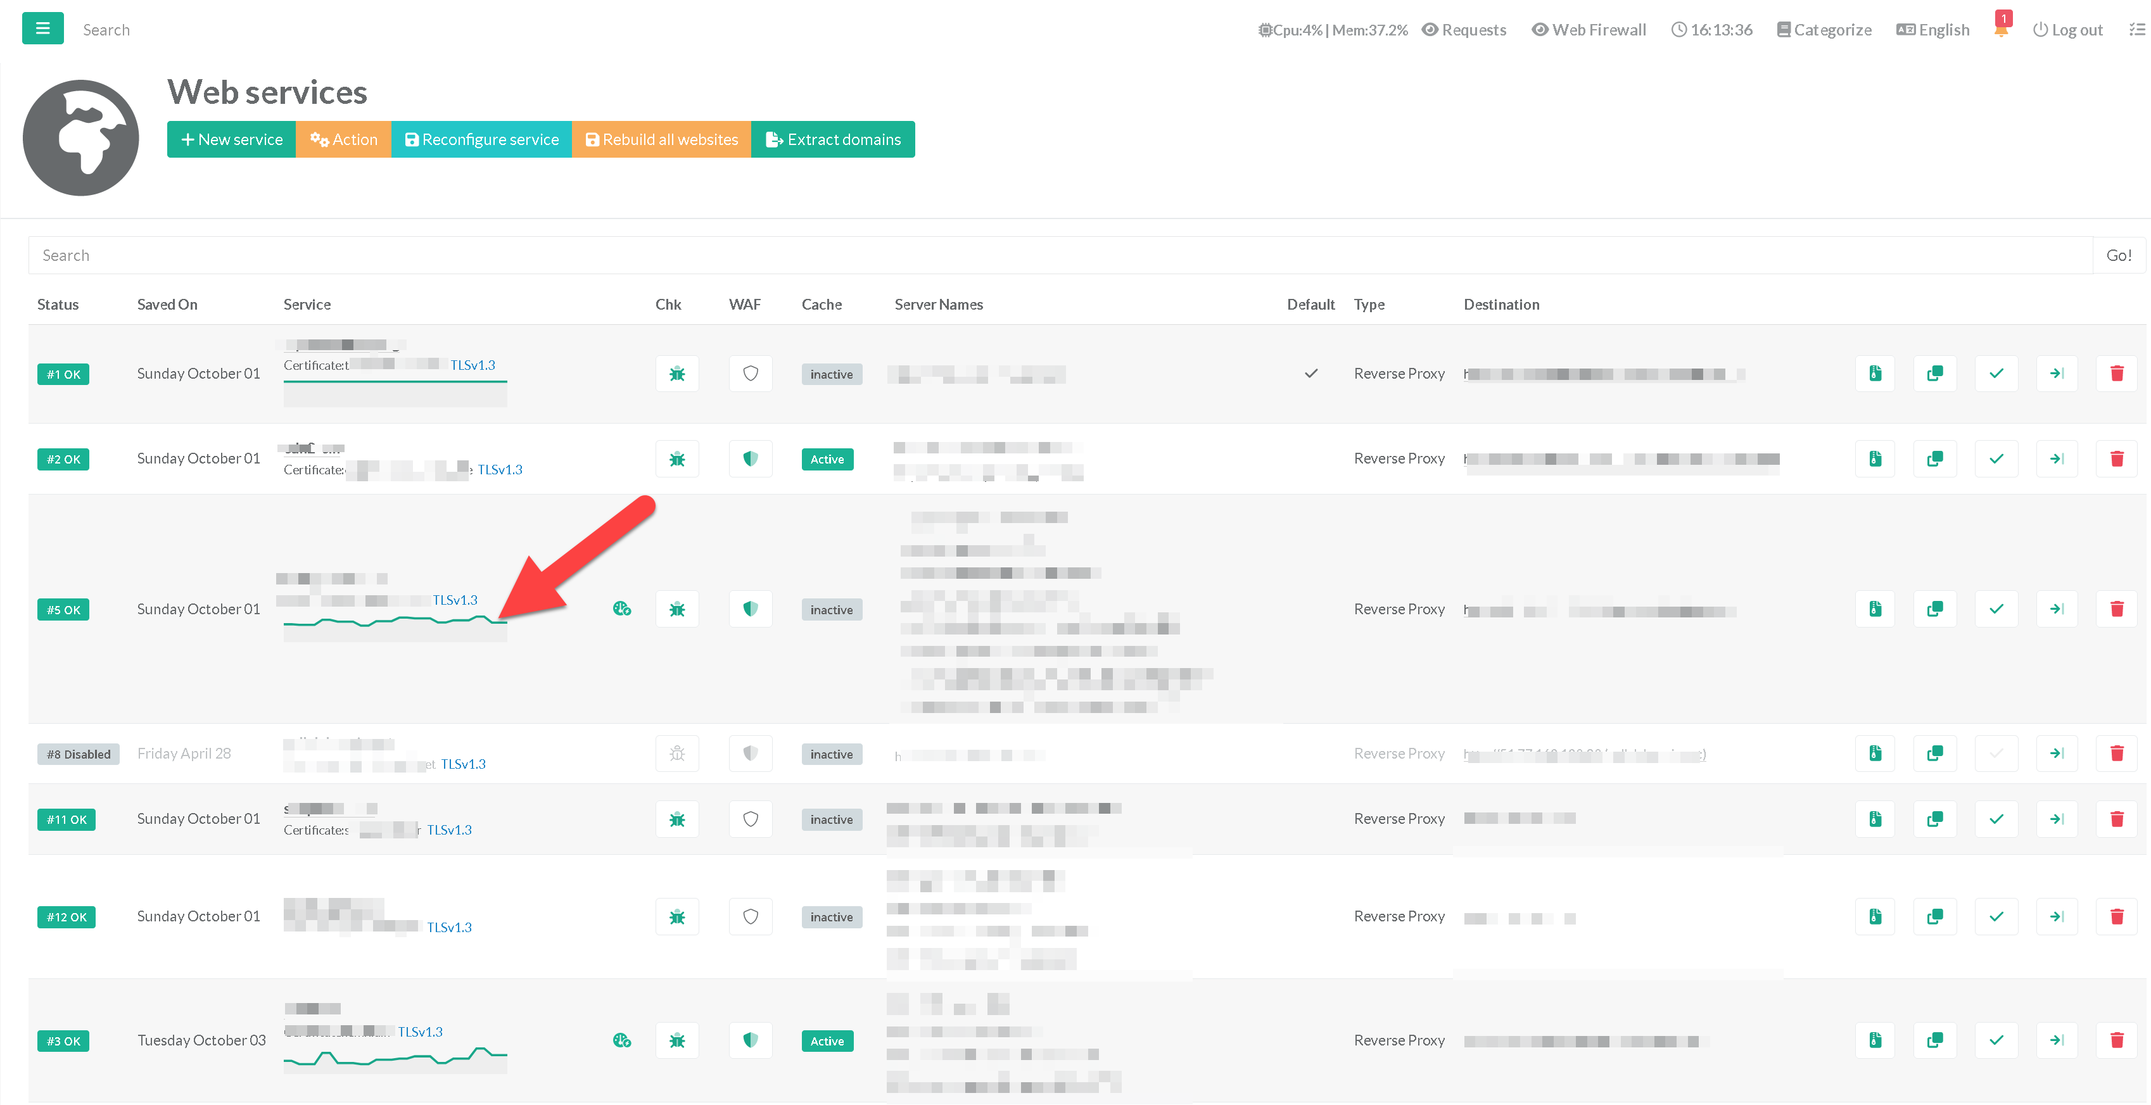The width and height of the screenshot is (2151, 1105).
Task: Click the duplicate icon for service #5
Action: pyautogui.click(x=1934, y=609)
